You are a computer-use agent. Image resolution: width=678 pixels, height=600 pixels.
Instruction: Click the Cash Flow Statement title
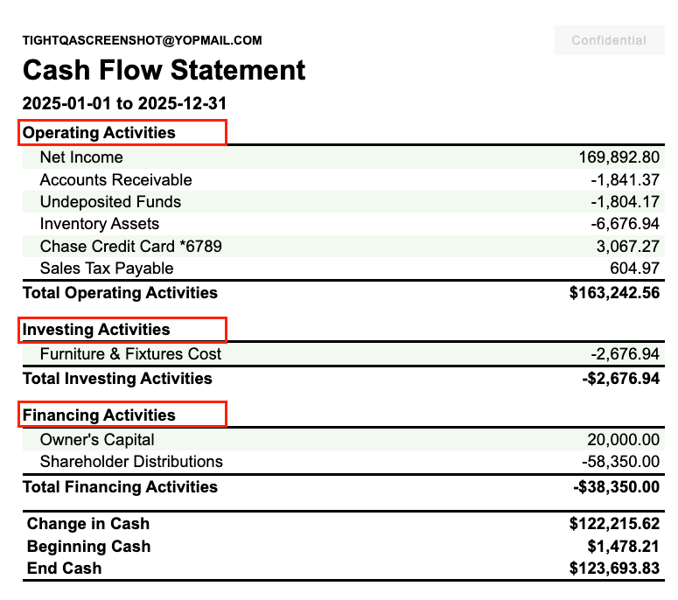tap(164, 70)
